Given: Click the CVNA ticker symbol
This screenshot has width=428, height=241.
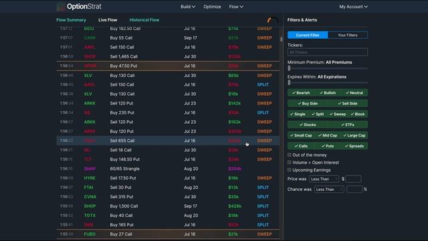Looking at the screenshot, I should [x=90, y=197].
